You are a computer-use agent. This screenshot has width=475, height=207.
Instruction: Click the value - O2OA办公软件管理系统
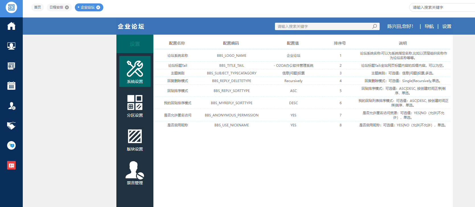[x=293, y=66]
